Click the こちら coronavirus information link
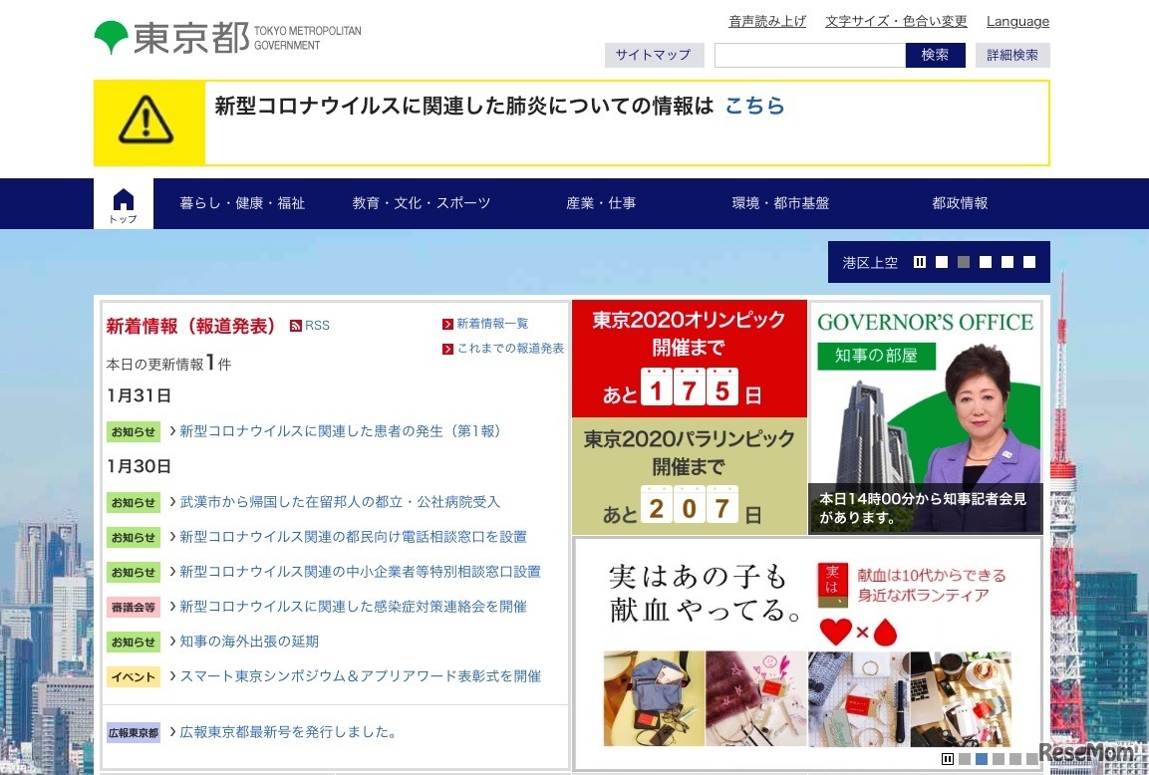The height and width of the screenshot is (775, 1149). pyautogui.click(x=754, y=107)
